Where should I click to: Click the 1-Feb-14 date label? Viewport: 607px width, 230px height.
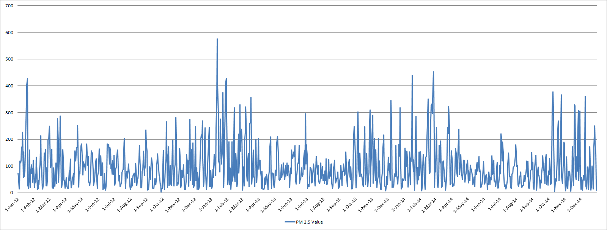[415, 204]
